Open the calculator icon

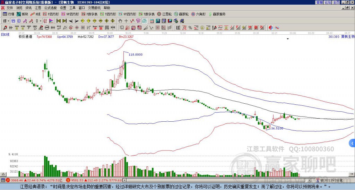pos(158,21)
